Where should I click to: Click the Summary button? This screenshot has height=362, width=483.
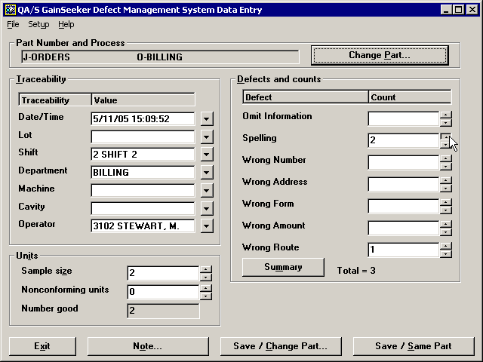283,267
